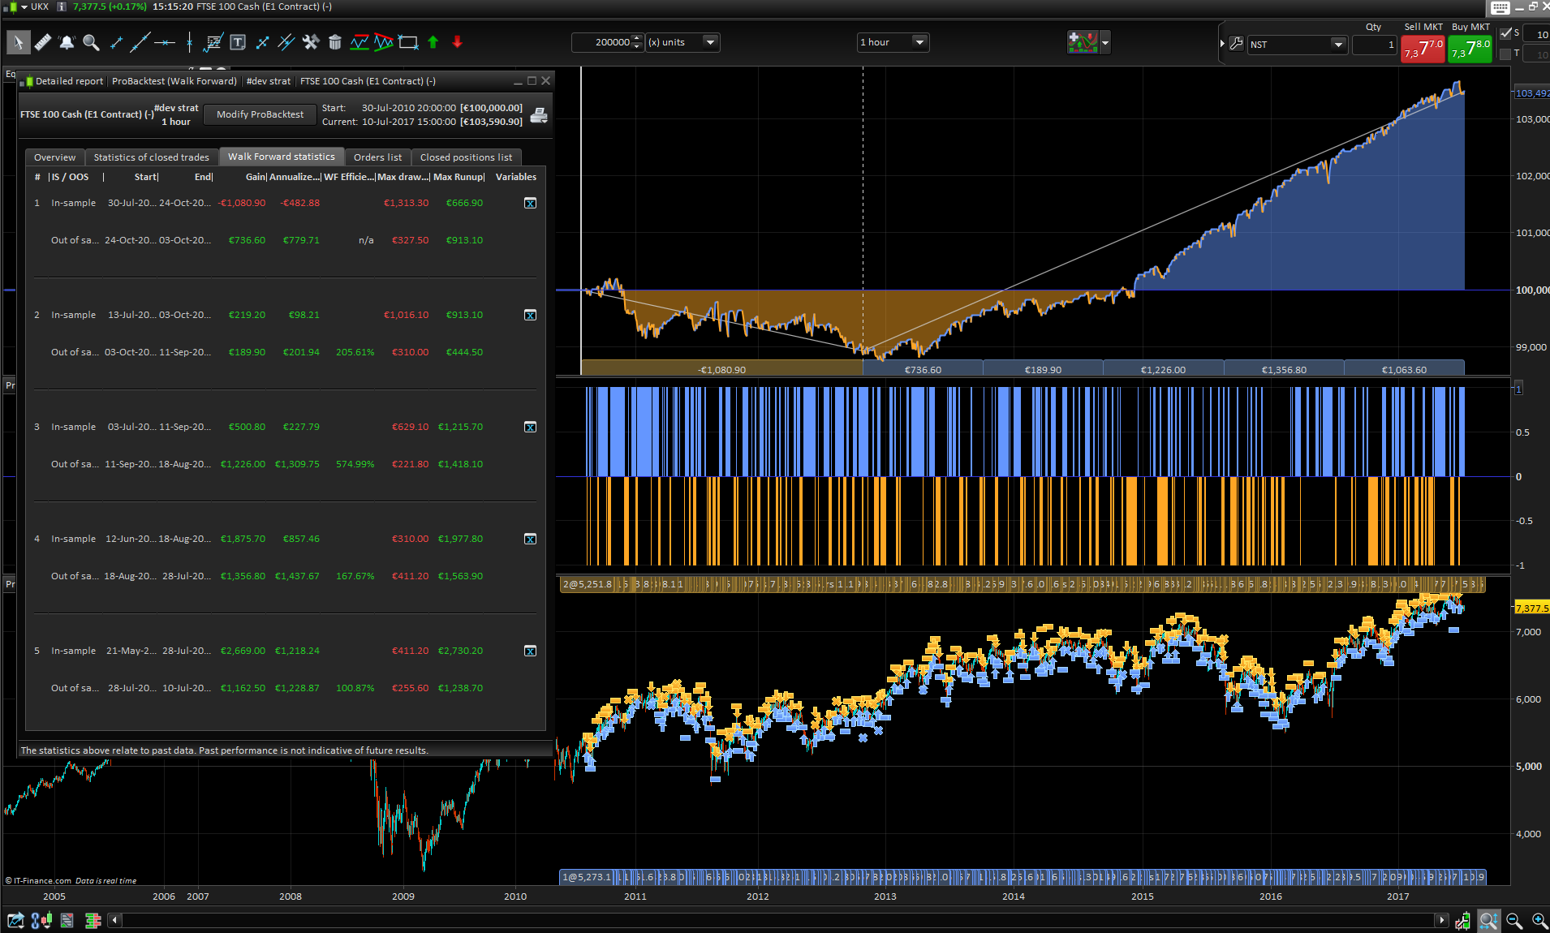Enable the T target checkbox
This screenshot has height=933, width=1550.
pos(1506,54)
